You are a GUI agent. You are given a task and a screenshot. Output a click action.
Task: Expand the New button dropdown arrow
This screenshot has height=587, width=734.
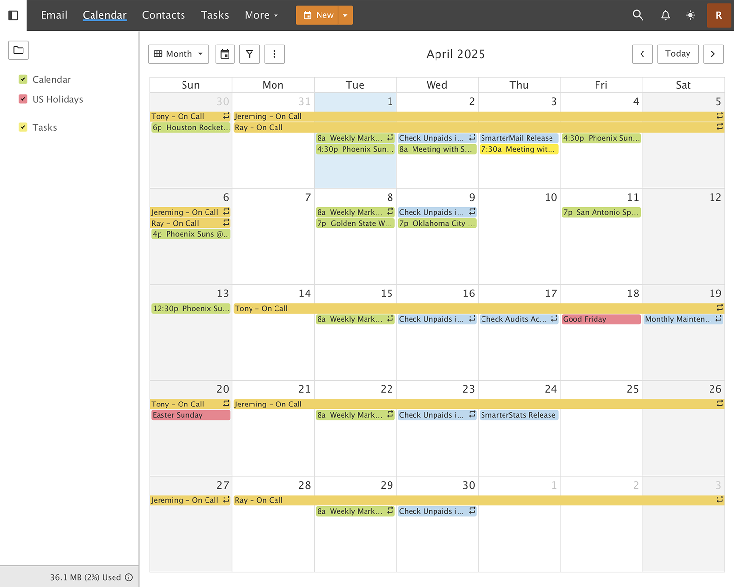click(346, 15)
